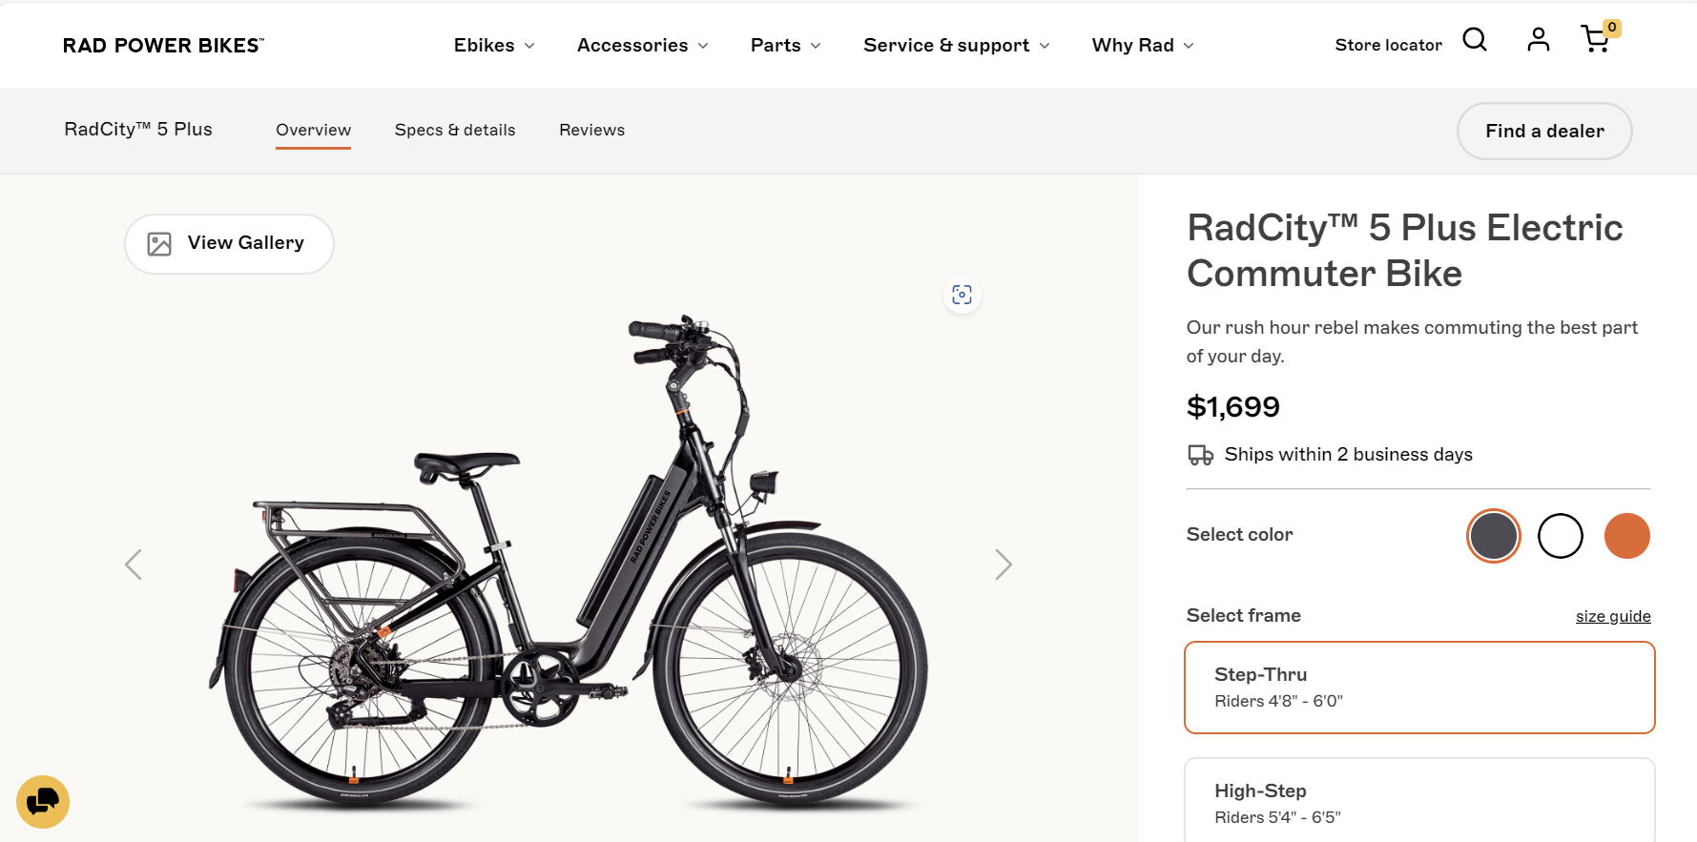Switch to the Reviews tab
Viewport: 1697px width, 842px height.
591,130
